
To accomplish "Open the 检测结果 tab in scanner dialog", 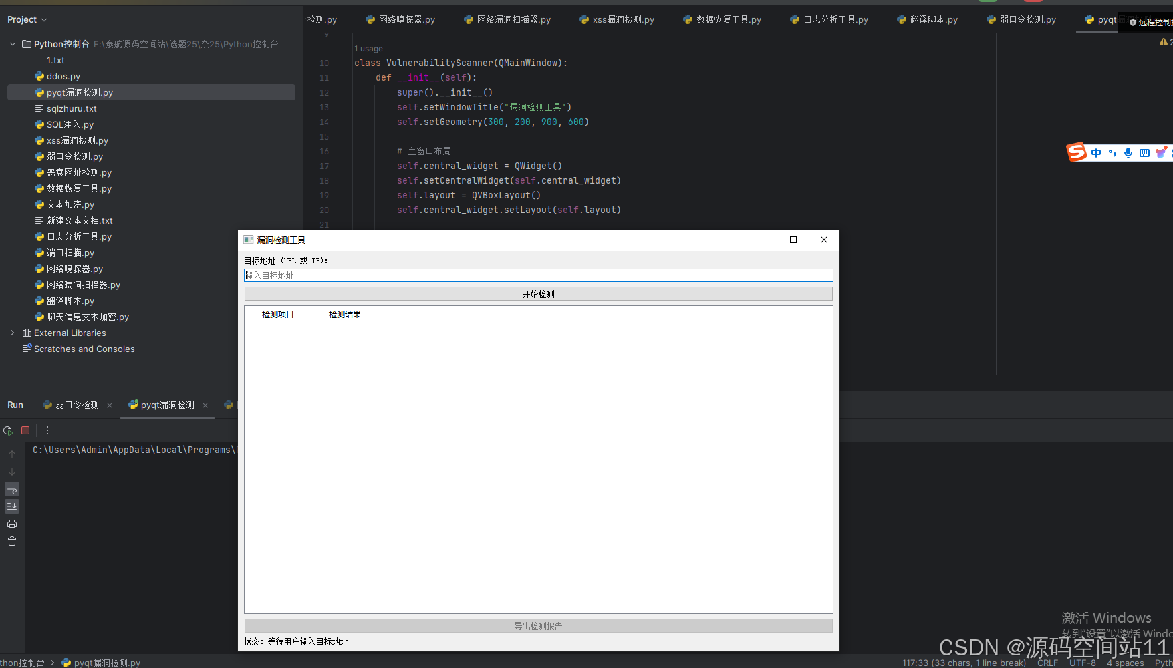I will (344, 314).
